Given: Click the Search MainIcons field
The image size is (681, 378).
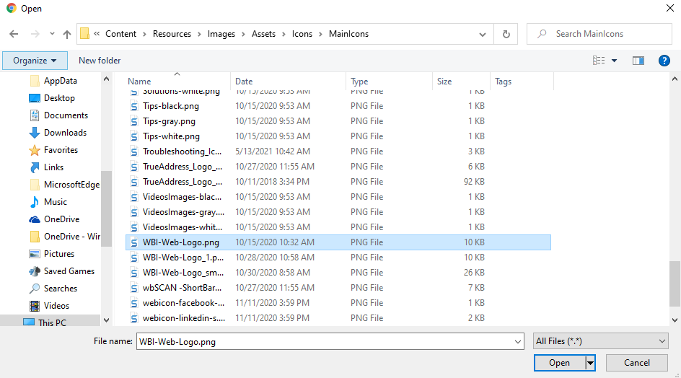Looking at the screenshot, I should (x=599, y=34).
